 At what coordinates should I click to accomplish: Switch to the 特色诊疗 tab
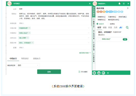point(25,59)
